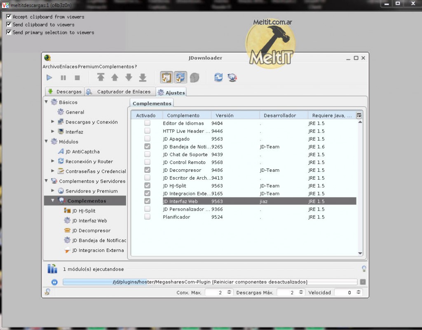The image size is (422, 330).
Task: Open the Premium menu
Action: [88, 66]
